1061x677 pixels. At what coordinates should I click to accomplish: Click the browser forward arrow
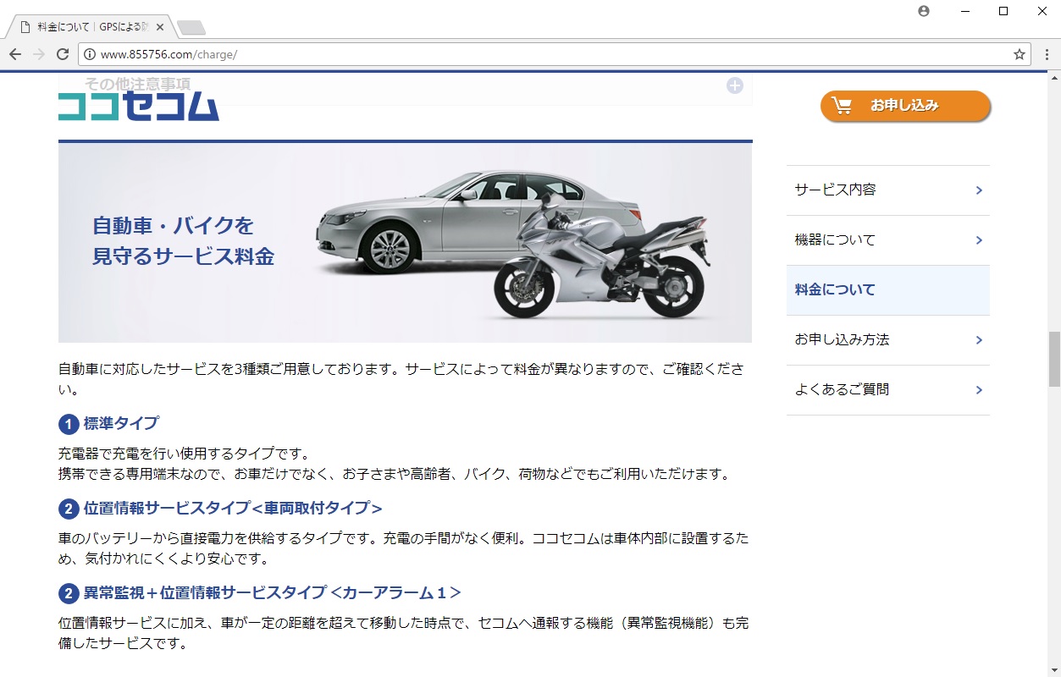click(x=39, y=54)
